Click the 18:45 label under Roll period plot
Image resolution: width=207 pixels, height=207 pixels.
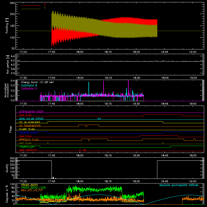(165, 78)
